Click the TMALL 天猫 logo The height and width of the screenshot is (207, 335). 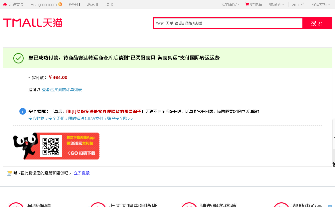(x=33, y=23)
